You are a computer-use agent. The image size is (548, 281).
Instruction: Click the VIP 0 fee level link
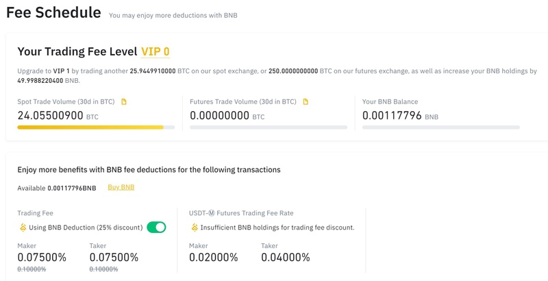tap(155, 51)
